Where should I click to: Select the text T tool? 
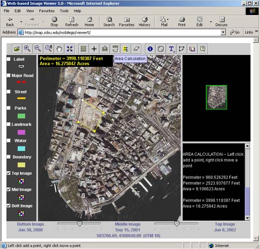pos(171,49)
